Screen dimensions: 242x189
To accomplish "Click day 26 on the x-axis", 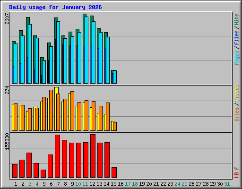I will click(x=191, y=184).
